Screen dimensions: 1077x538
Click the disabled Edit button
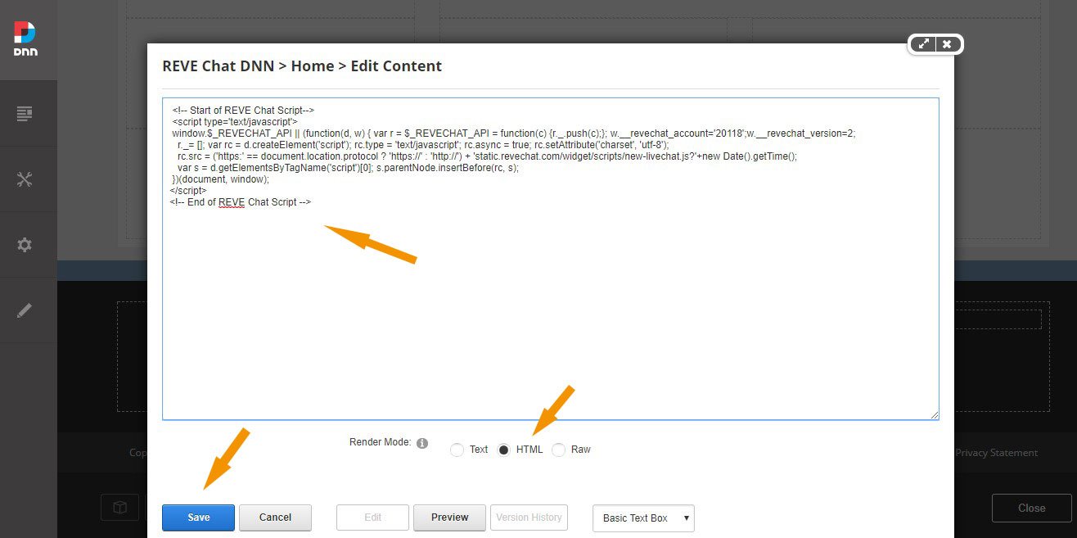[372, 518]
